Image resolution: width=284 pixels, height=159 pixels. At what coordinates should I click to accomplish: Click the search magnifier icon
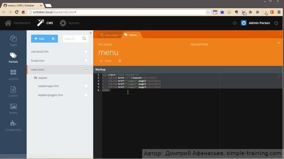(x=84, y=38)
